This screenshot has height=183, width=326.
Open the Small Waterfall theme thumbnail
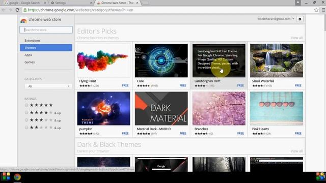(x=276, y=60)
